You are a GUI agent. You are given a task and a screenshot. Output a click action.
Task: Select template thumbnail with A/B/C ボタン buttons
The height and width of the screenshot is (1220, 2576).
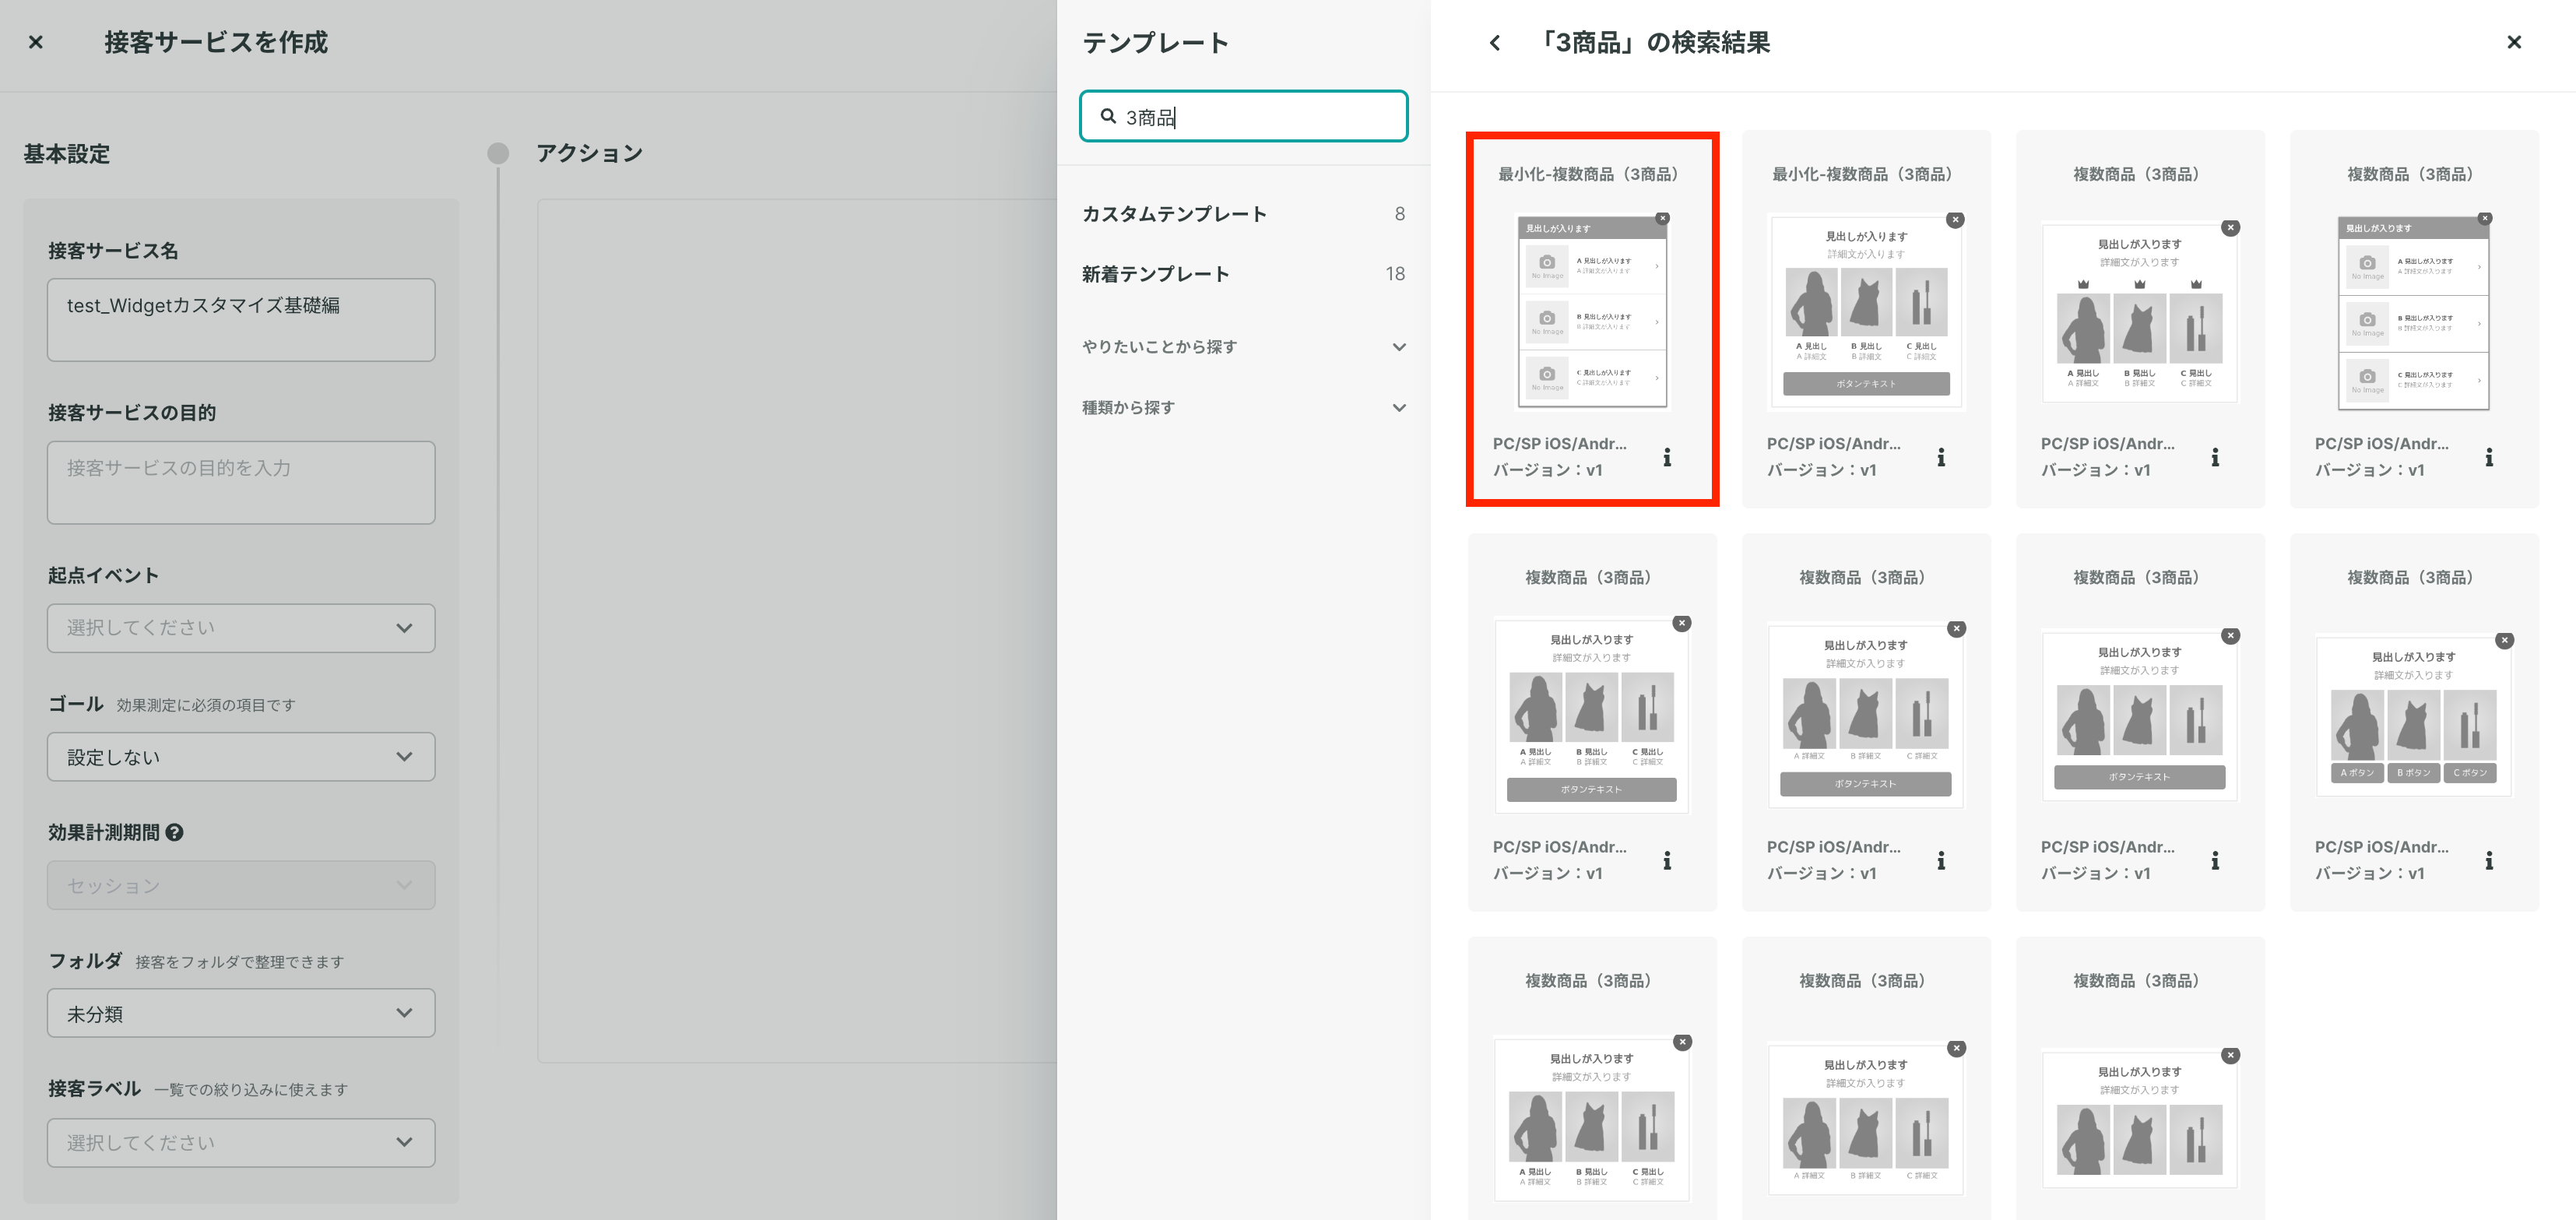(x=2414, y=716)
